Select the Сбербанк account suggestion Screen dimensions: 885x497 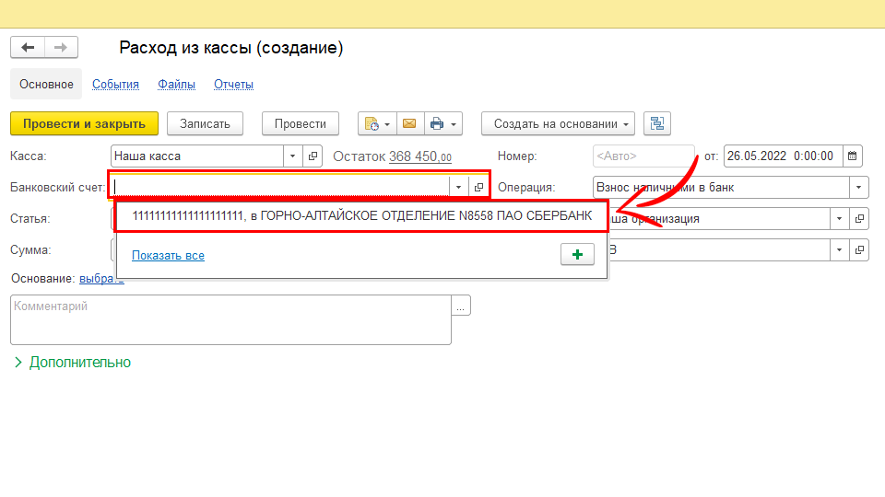point(361,216)
